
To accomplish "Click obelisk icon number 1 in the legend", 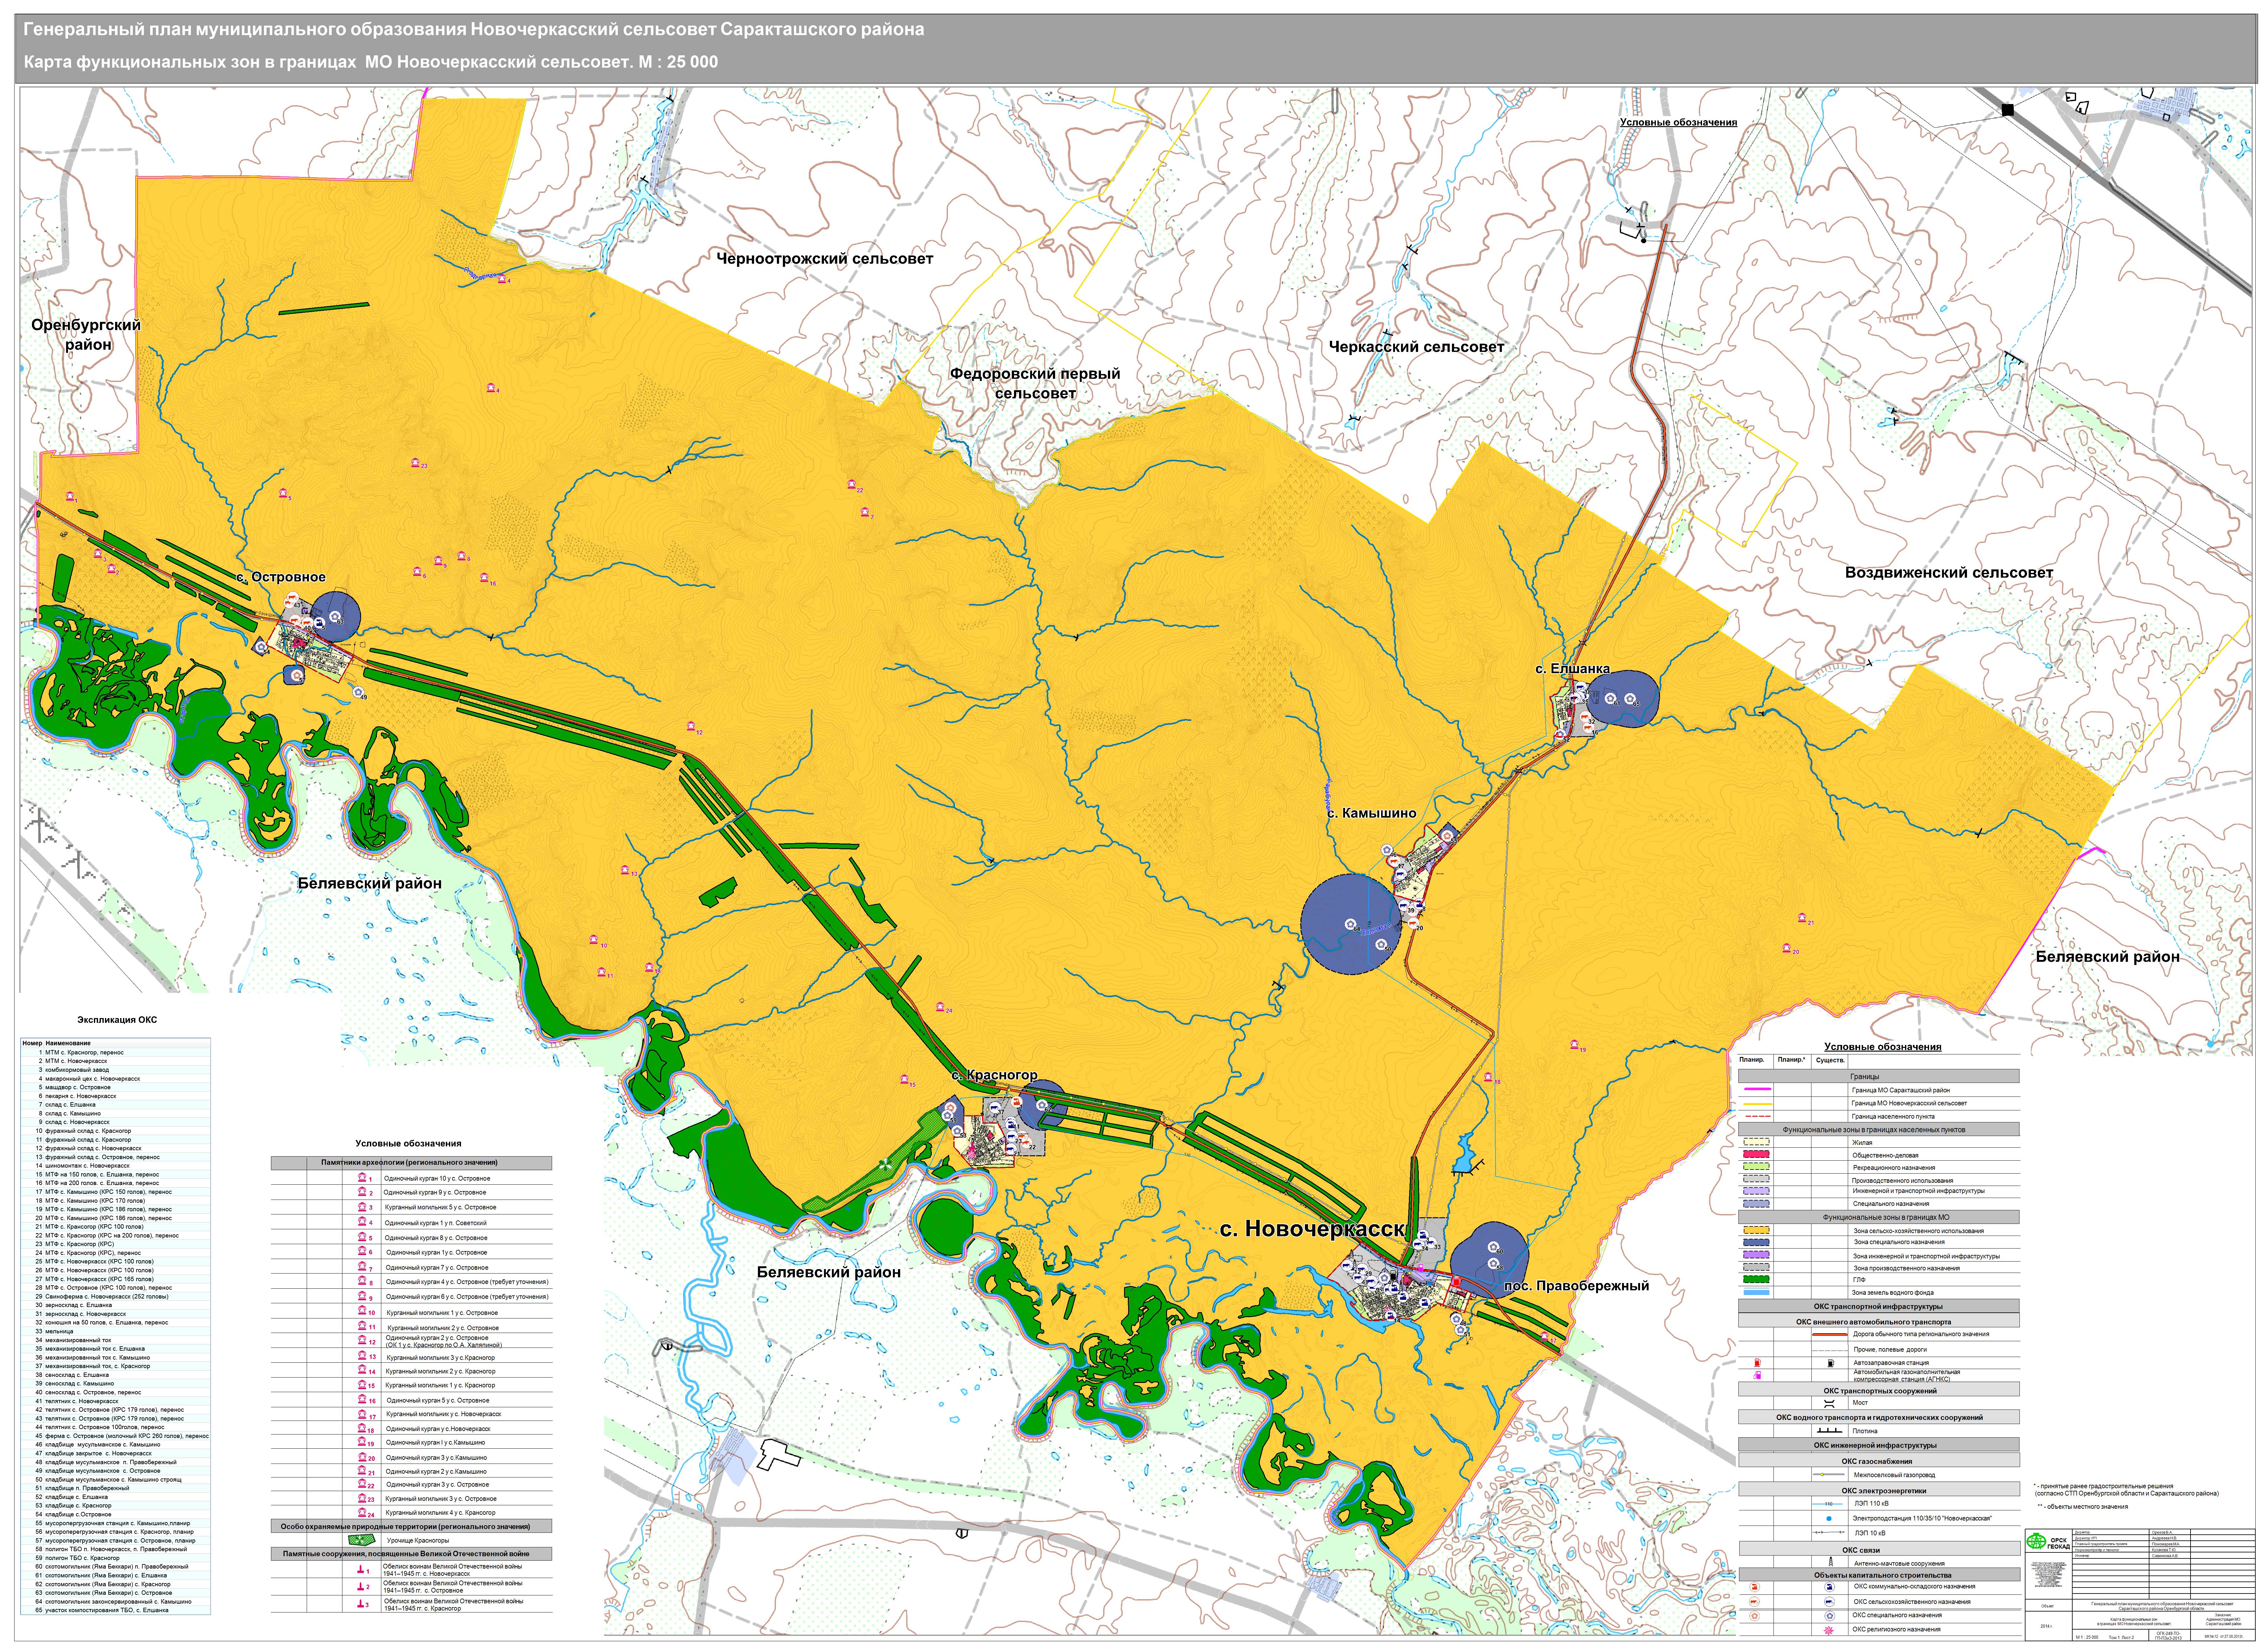I will click(361, 1569).
